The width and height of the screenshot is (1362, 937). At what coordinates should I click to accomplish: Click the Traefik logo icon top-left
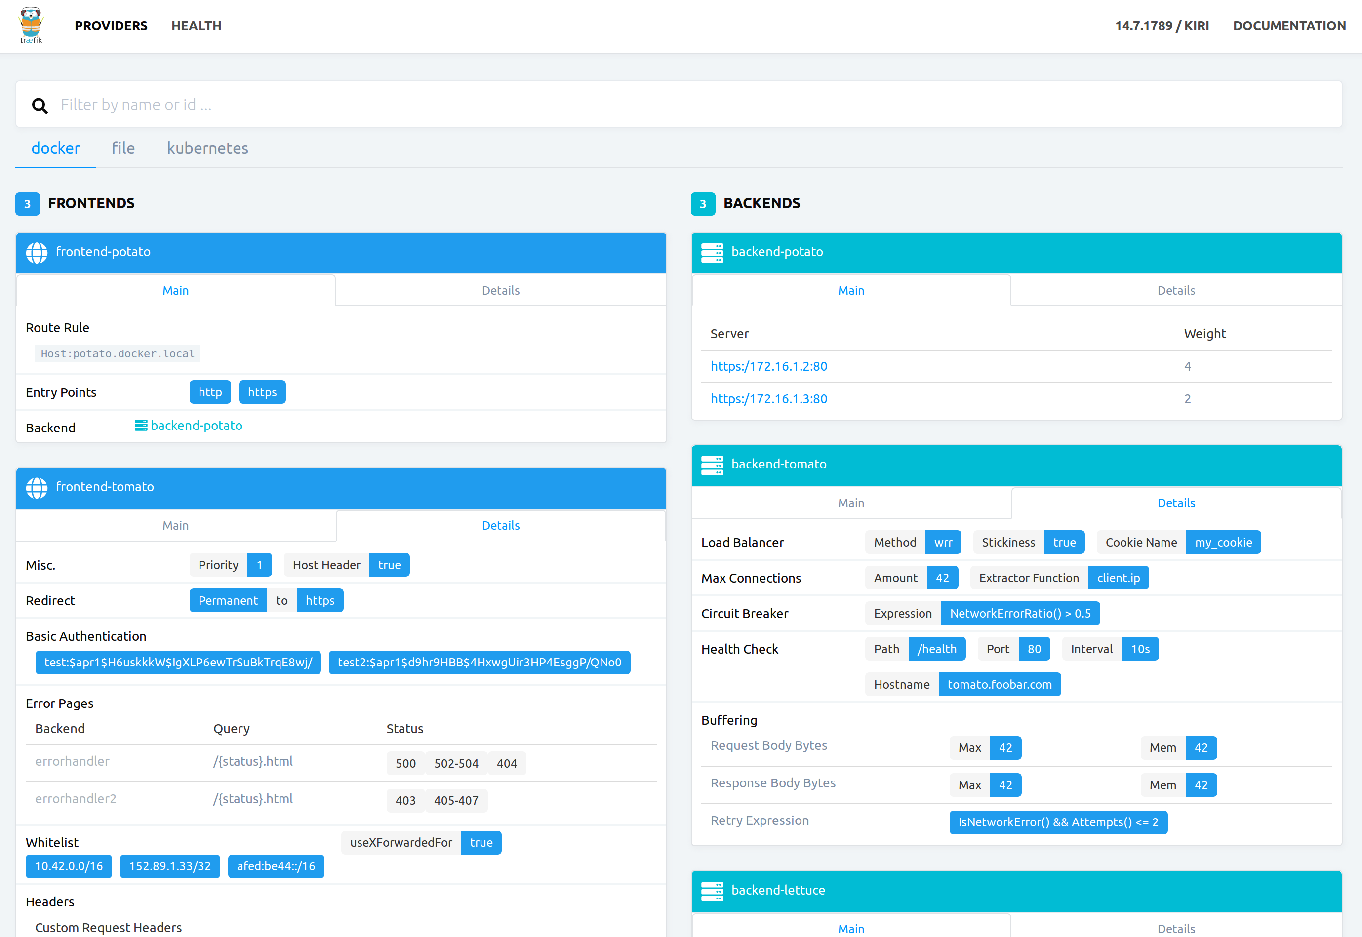click(32, 26)
